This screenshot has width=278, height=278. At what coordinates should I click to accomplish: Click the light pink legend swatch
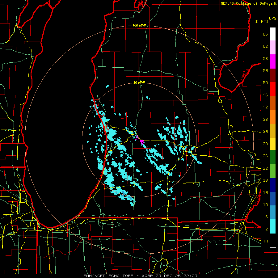273,48
